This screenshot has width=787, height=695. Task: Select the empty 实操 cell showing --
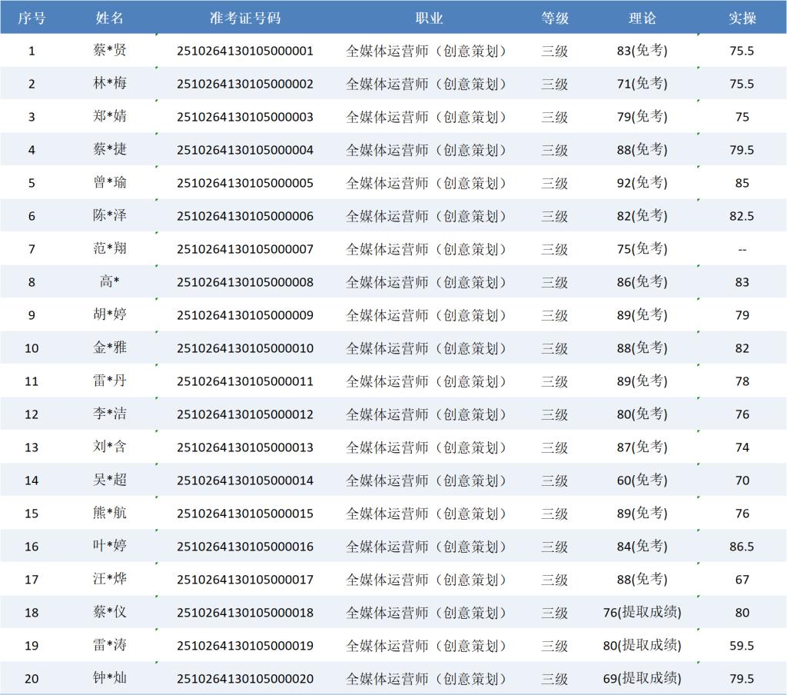pyautogui.click(x=742, y=249)
